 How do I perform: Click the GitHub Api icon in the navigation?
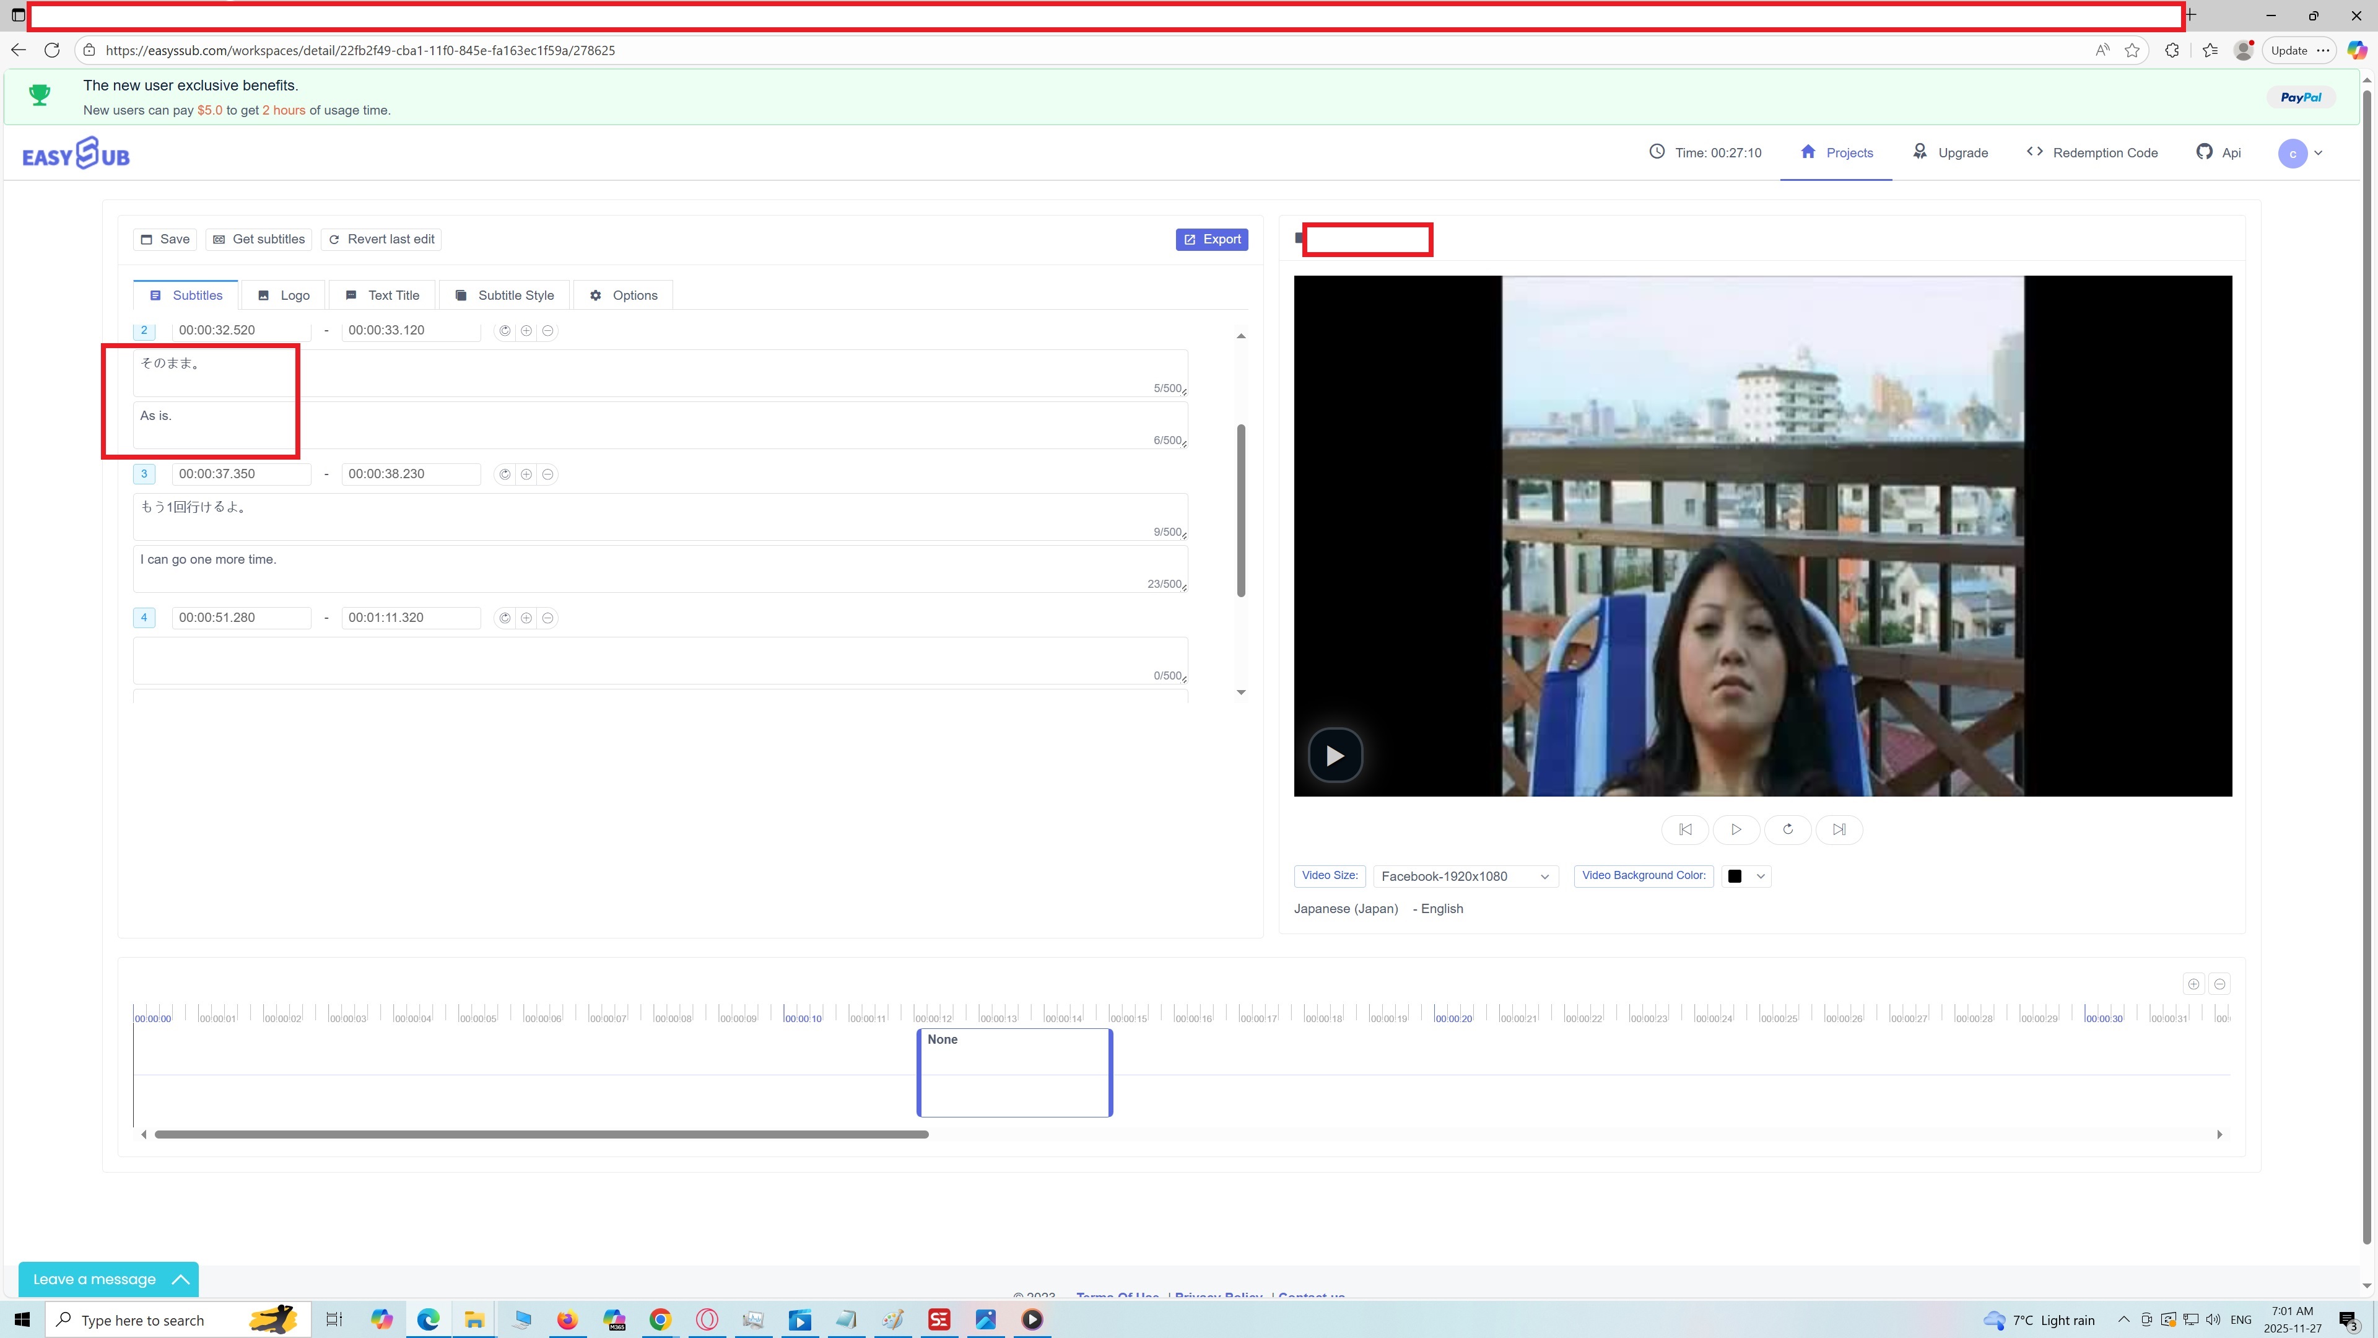(2205, 151)
